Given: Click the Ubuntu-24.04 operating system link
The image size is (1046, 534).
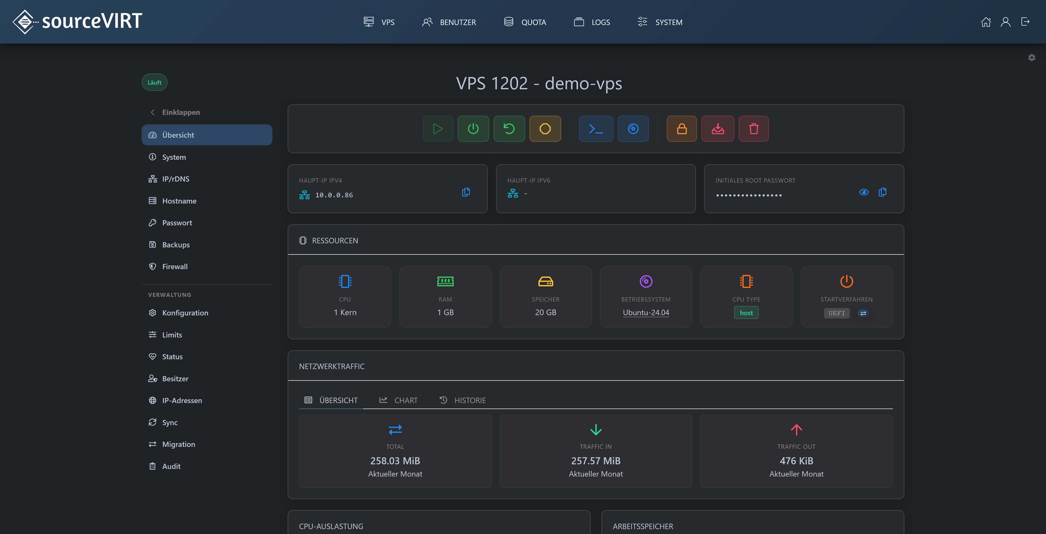Looking at the screenshot, I should click(x=646, y=312).
